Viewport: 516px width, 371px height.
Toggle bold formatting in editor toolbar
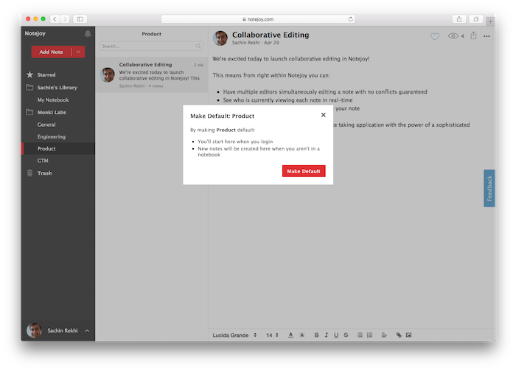(x=316, y=335)
